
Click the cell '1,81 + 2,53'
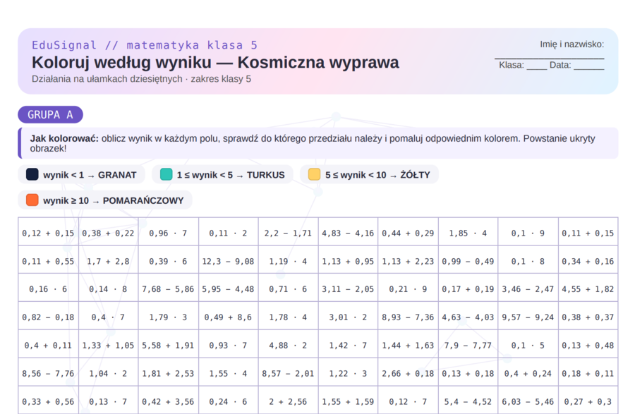[168, 372]
